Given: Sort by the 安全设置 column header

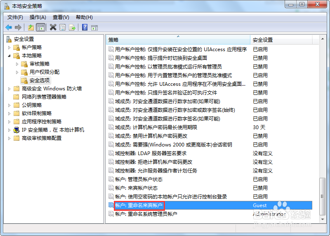Looking at the screenshot, I should pyautogui.click(x=281, y=40).
